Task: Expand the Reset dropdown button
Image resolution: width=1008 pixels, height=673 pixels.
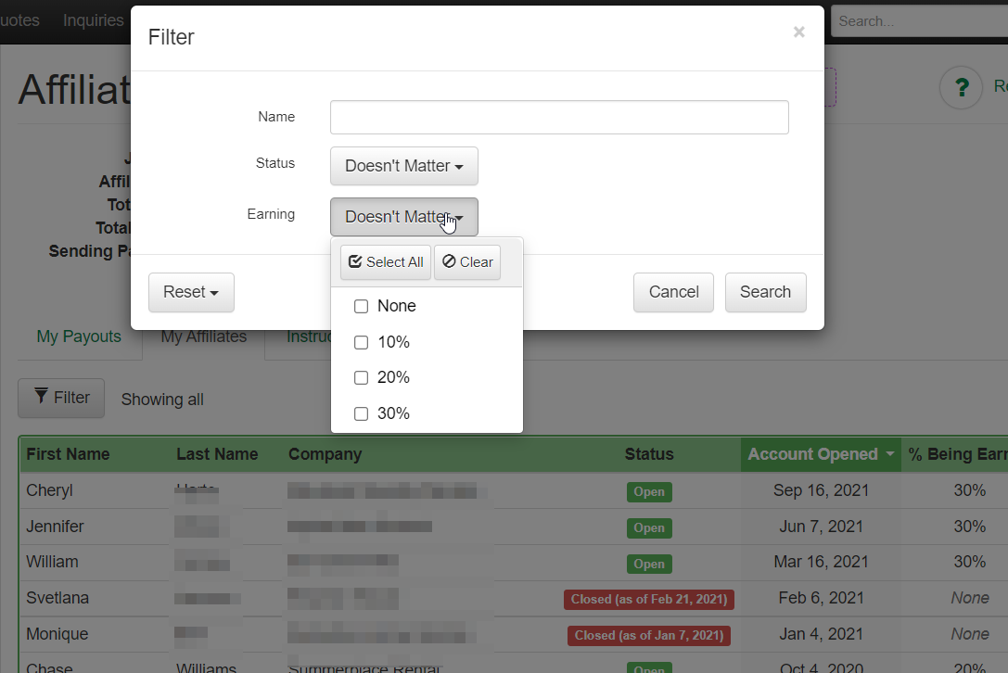Action: coord(191,292)
